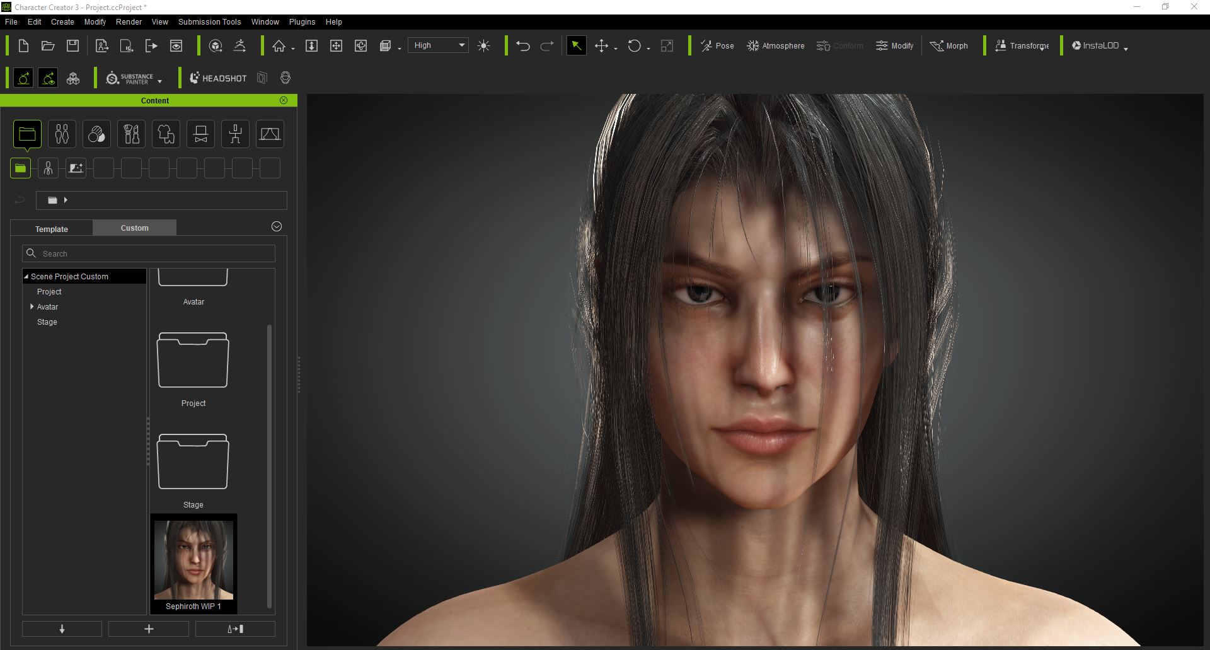This screenshot has height=650, width=1210.
Task: Click the Redo arrow
Action: click(x=547, y=45)
